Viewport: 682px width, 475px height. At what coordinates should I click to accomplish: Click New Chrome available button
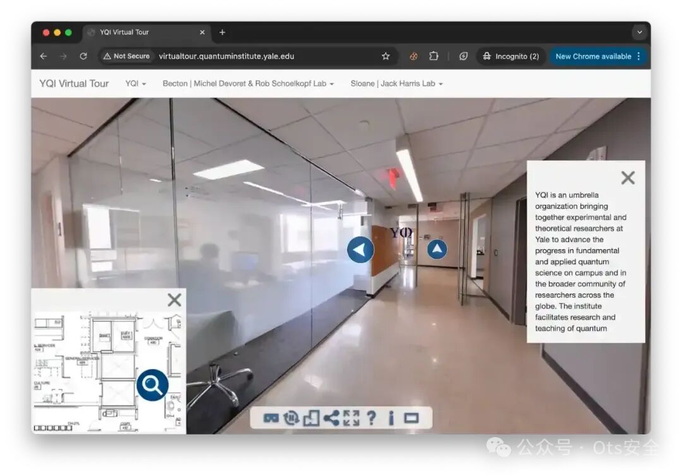tap(593, 56)
